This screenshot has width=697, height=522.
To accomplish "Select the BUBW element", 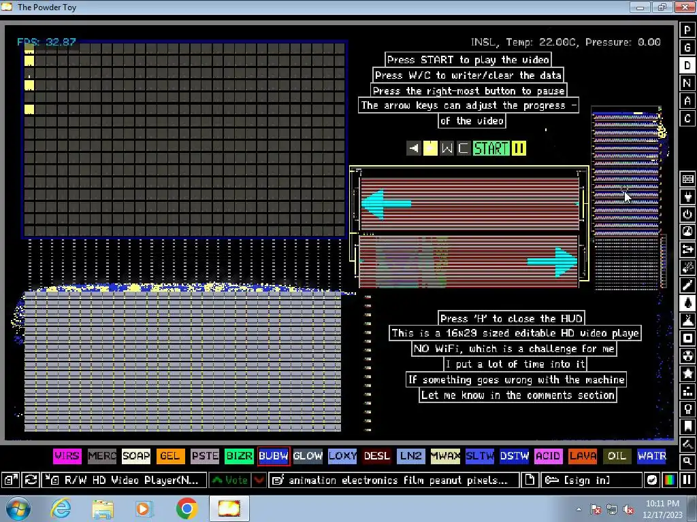I will pyautogui.click(x=274, y=456).
